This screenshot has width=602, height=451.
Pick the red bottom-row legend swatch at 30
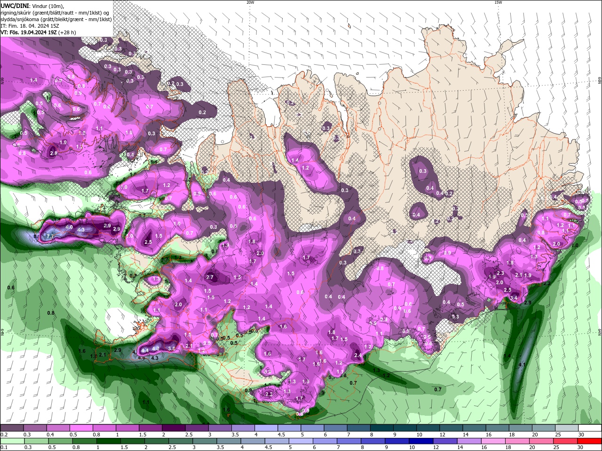(590, 441)
